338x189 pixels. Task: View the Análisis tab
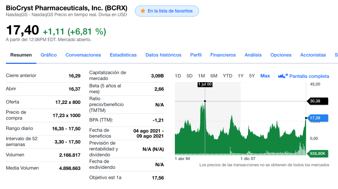point(253,55)
